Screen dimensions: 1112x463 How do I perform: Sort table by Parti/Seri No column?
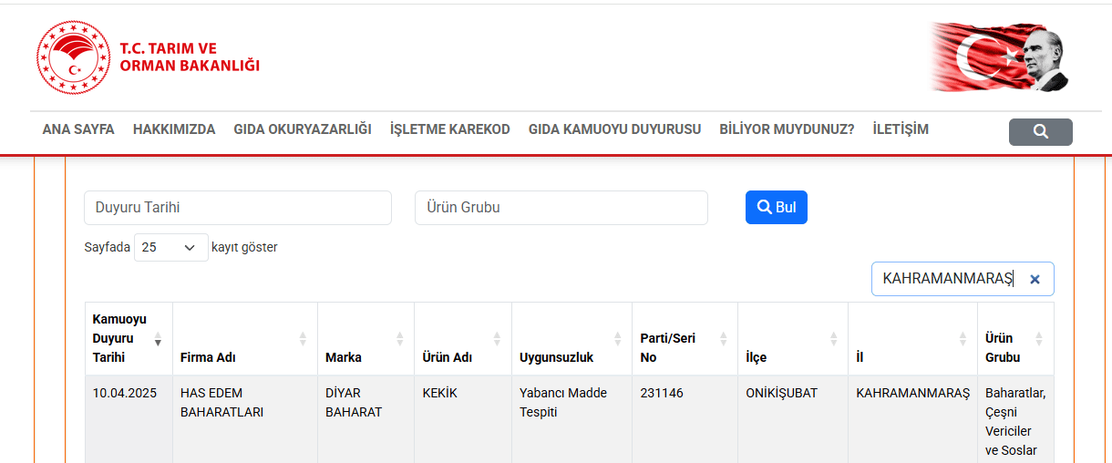coord(723,339)
